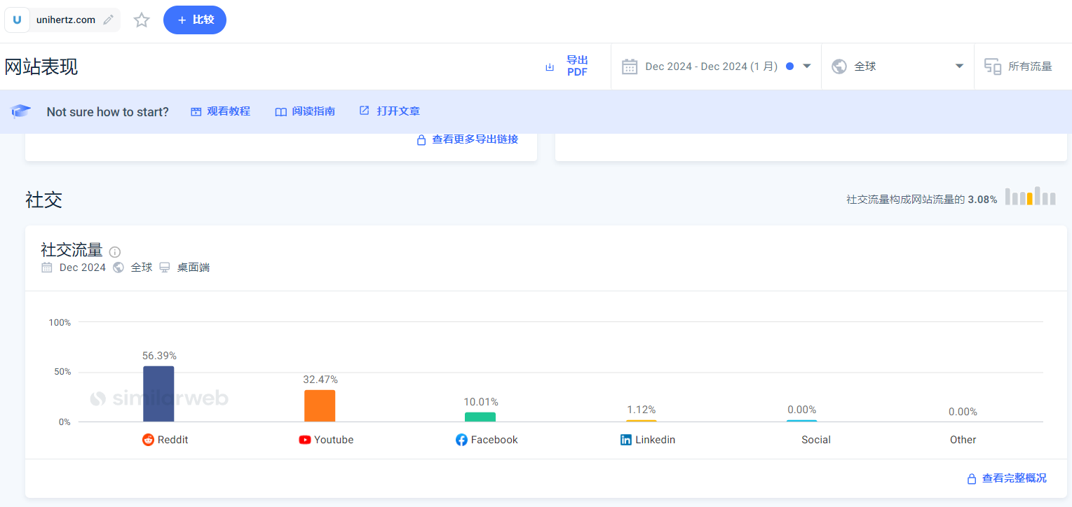Image resolution: width=1072 pixels, height=507 pixels.
Task: Click the 比较 compare button
Action: [195, 20]
